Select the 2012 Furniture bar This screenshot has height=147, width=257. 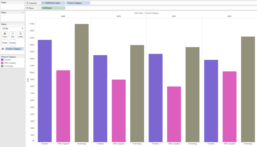click(211, 101)
